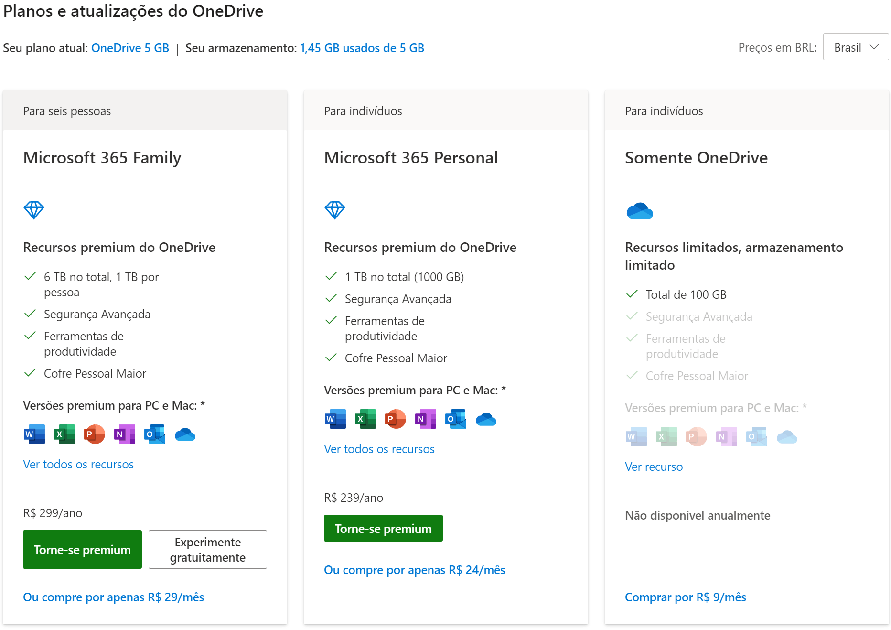Click the Excel icon in Microsoft 365 Personal
Screen dimensions: 891x630
point(365,419)
